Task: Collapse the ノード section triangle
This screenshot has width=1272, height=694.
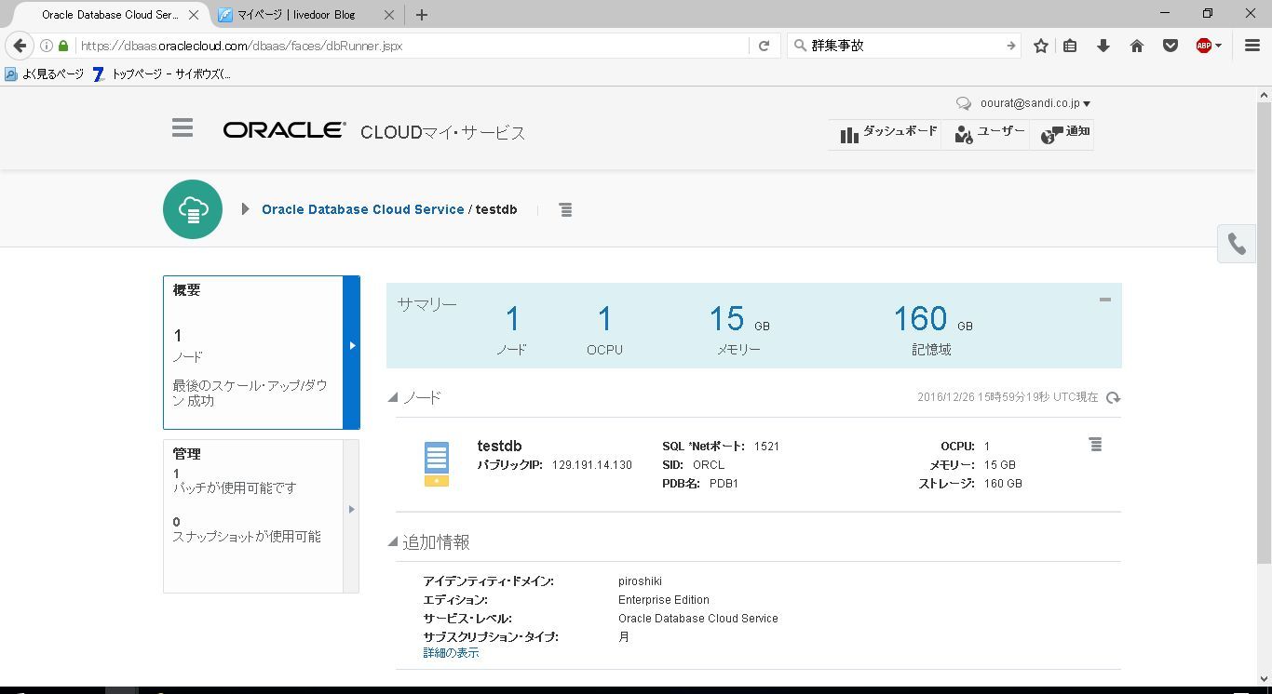Action: pyautogui.click(x=393, y=398)
